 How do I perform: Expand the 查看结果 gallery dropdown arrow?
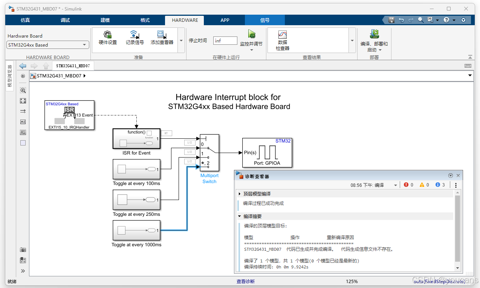click(352, 41)
